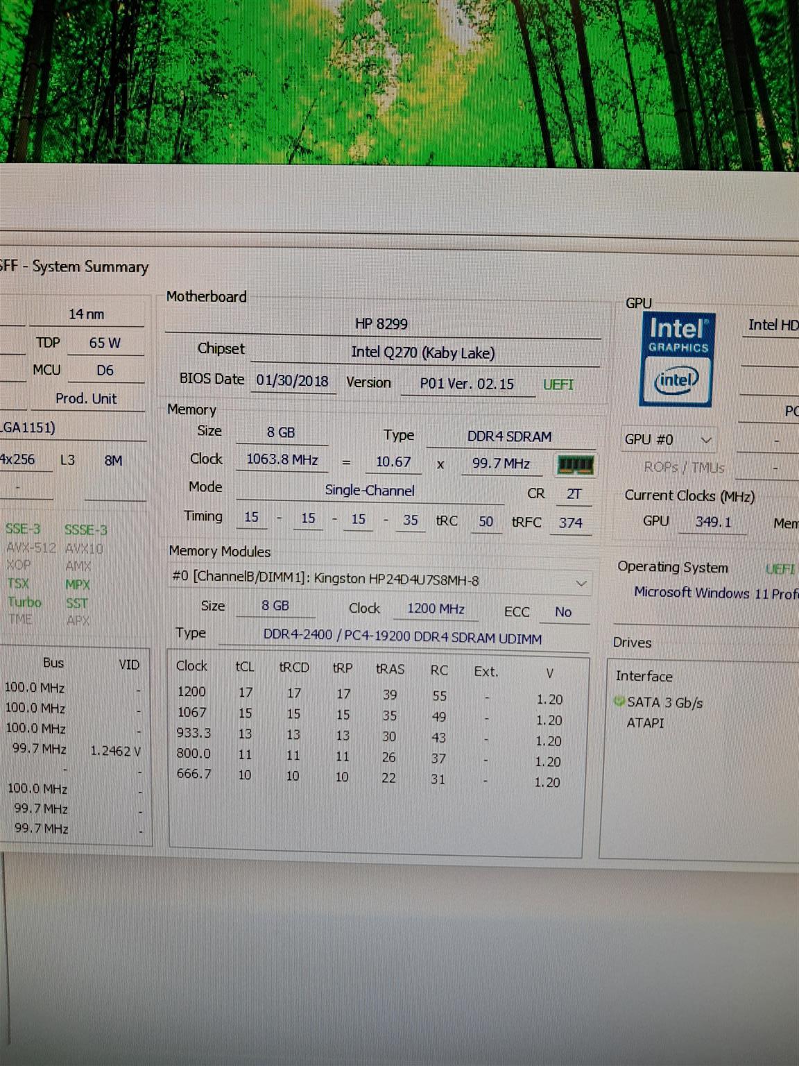Click the Single-Channel memory mode field
Image resolution: width=799 pixels, height=1066 pixels.
pyautogui.click(x=369, y=491)
